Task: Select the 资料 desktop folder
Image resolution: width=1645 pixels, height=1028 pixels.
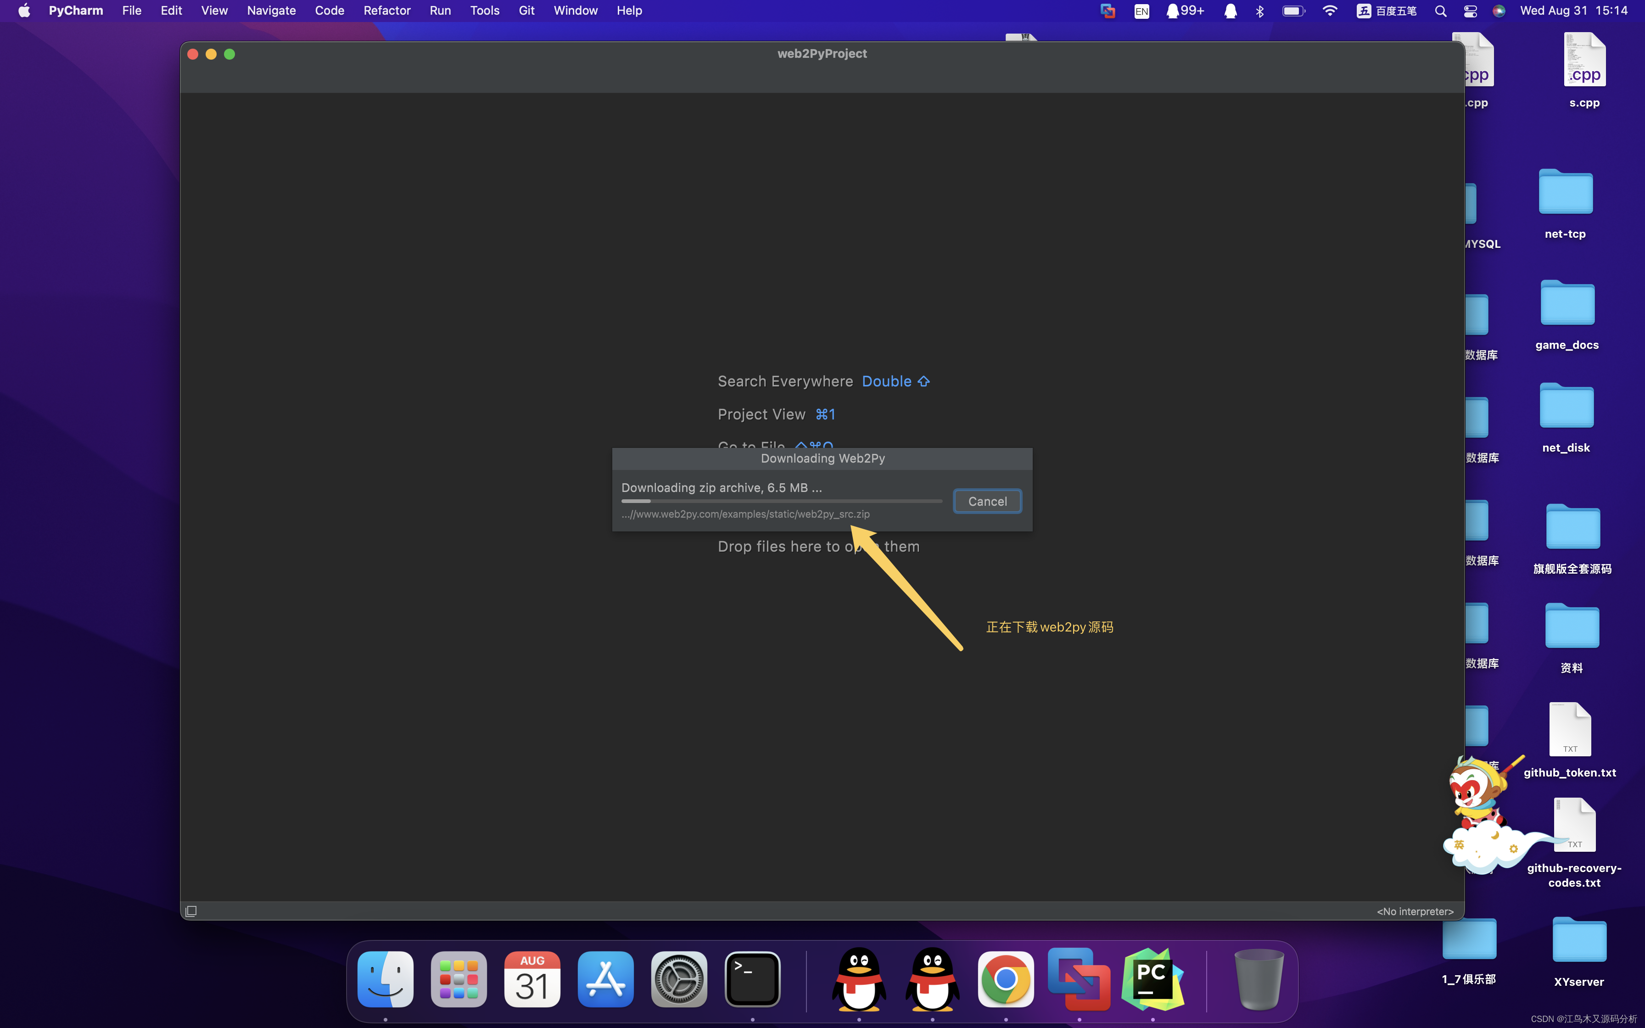Action: click(x=1572, y=638)
